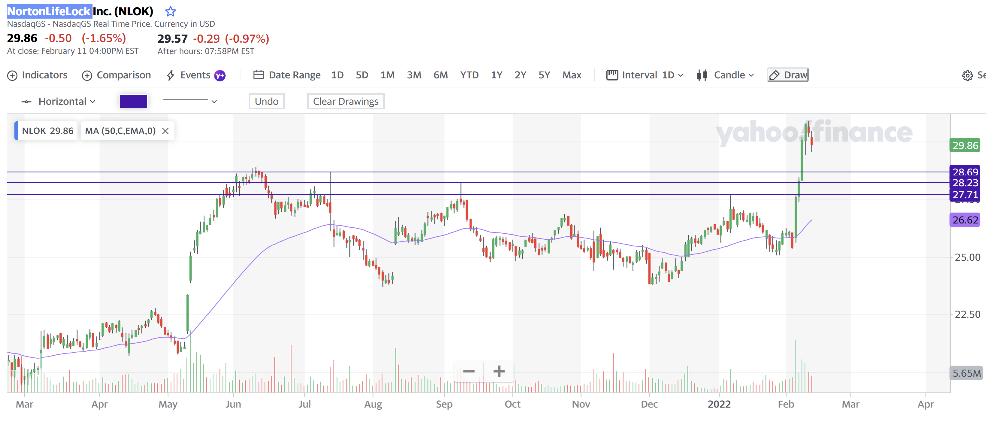Click the 5.65M volume label
This screenshot has width=986, height=431.
966,373
